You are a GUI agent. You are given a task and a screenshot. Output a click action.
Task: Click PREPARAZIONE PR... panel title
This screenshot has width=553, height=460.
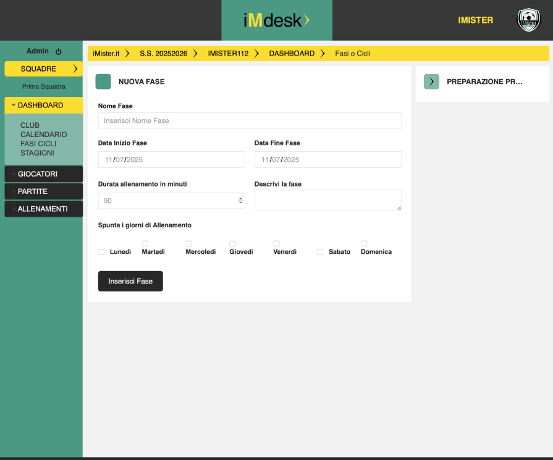click(484, 82)
